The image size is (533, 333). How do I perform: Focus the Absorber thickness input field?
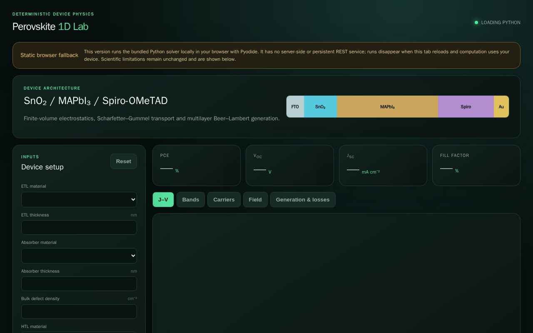click(79, 283)
